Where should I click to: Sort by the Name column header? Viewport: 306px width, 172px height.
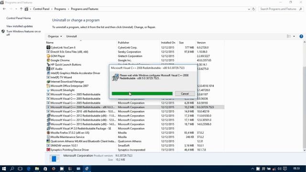pyautogui.click(x=81, y=43)
